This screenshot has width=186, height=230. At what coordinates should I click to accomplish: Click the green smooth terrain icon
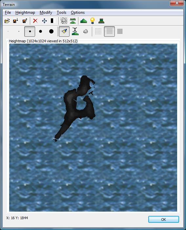[73, 21]
